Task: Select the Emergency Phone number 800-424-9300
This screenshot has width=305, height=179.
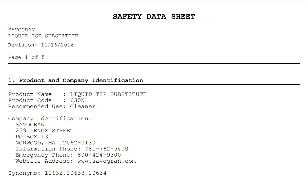Action: 99,155
